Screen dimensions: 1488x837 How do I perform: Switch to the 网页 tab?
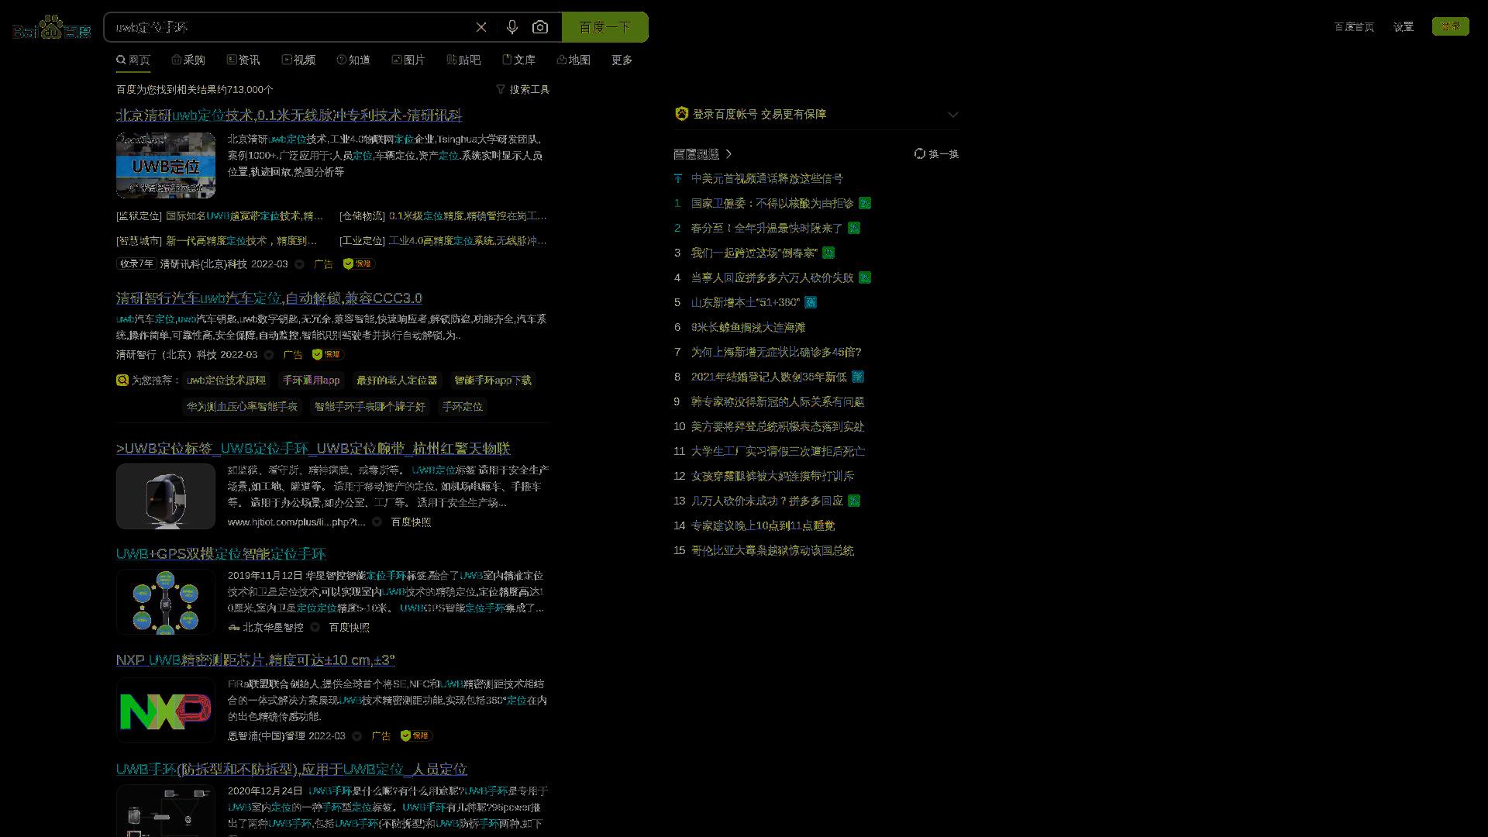(x=133, y=60)
